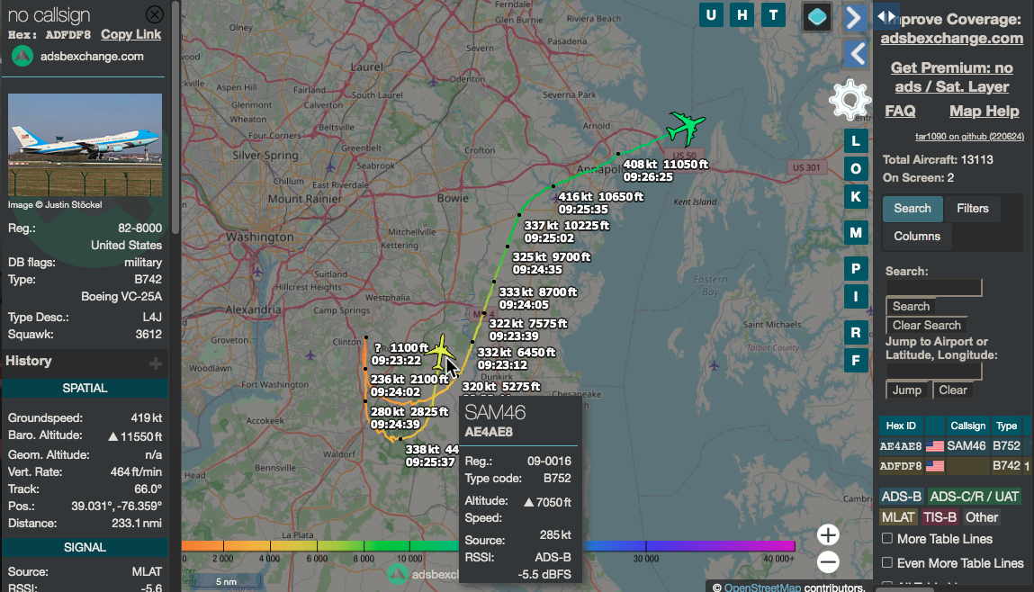Click the left arrow sidebar button
Viewport: 1034px width, 592px height.
[856, 53]
